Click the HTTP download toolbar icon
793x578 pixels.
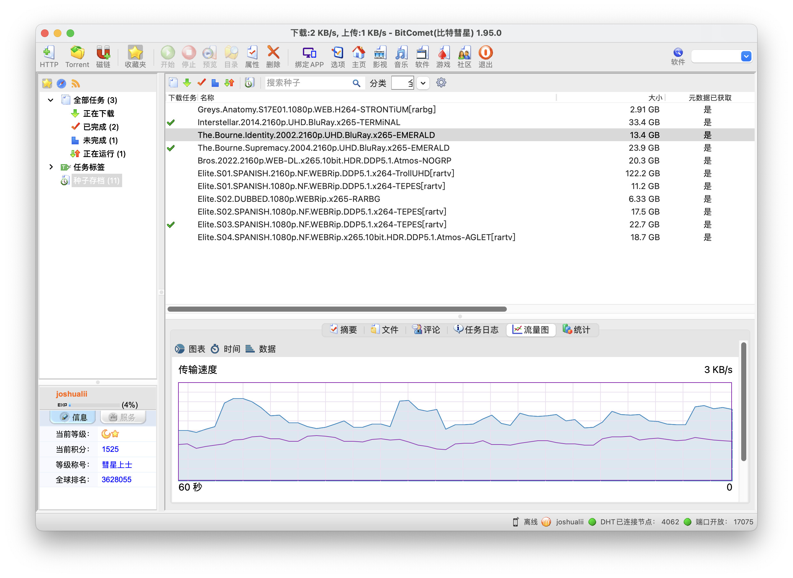pyautogui.click(x=49, y=56)
